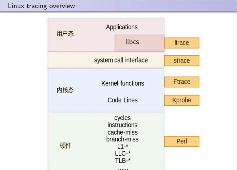Click the cycles entry
The width and height of the screenshot is (238, 170).
[122, 118]
